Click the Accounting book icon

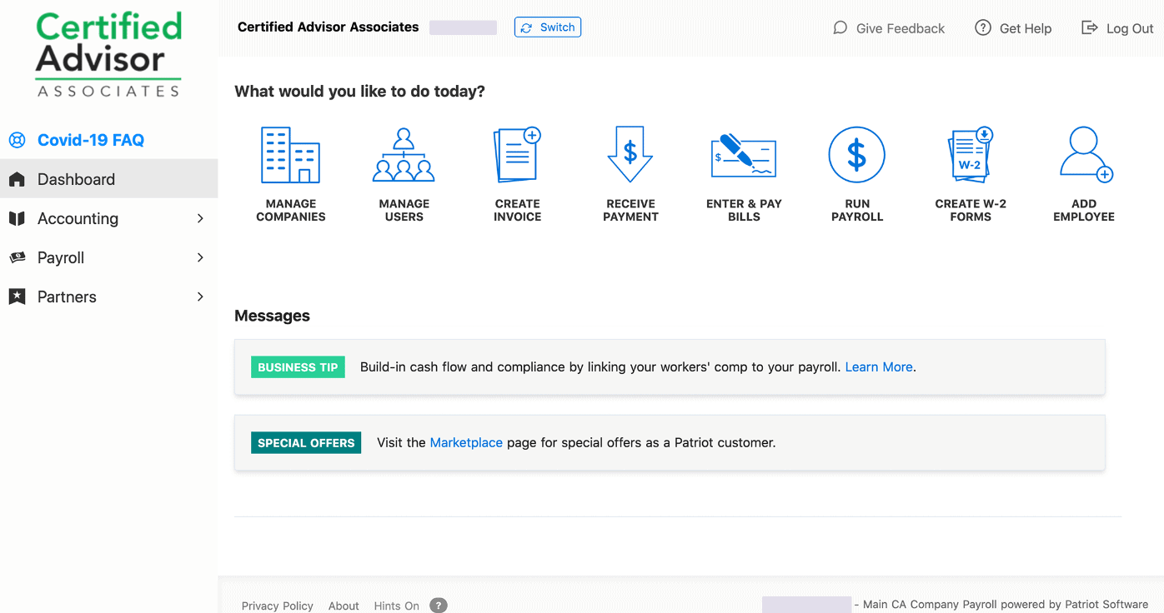click(17, 218)
